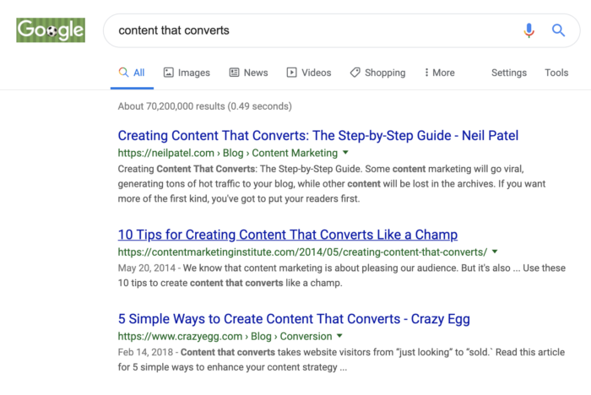The image size is (591, 395).
Task: Select the All results tab
Action: point(132,73)
